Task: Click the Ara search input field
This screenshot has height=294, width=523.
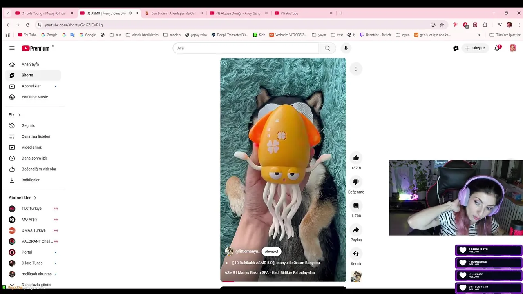Action: 246,48
